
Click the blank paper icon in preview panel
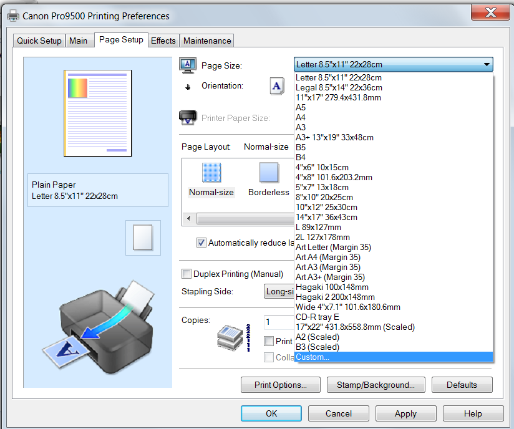(143, 238)
